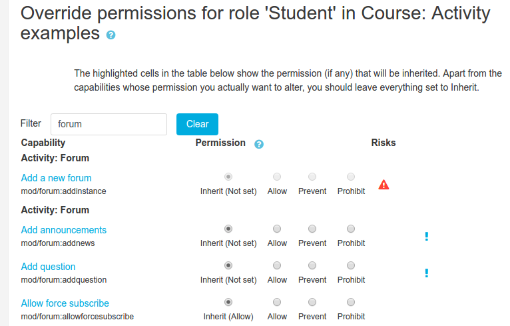Select Prevent for Allow force subscribe
510x326 pixels.
312,302
